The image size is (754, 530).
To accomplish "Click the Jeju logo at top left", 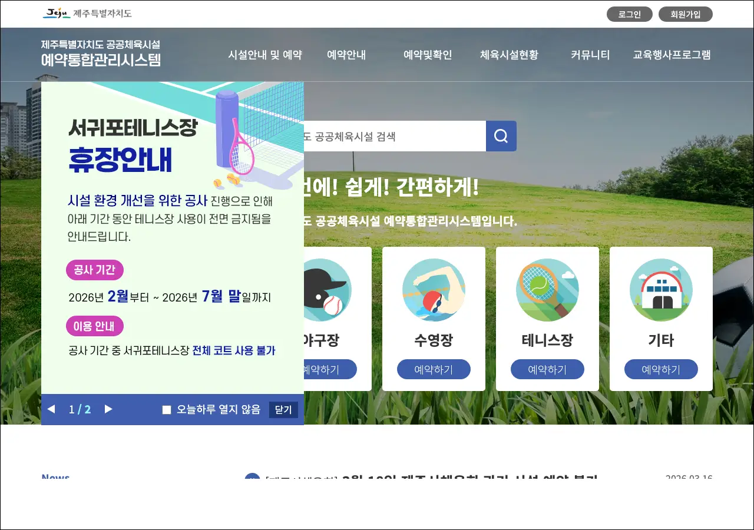I will [87, 14].
